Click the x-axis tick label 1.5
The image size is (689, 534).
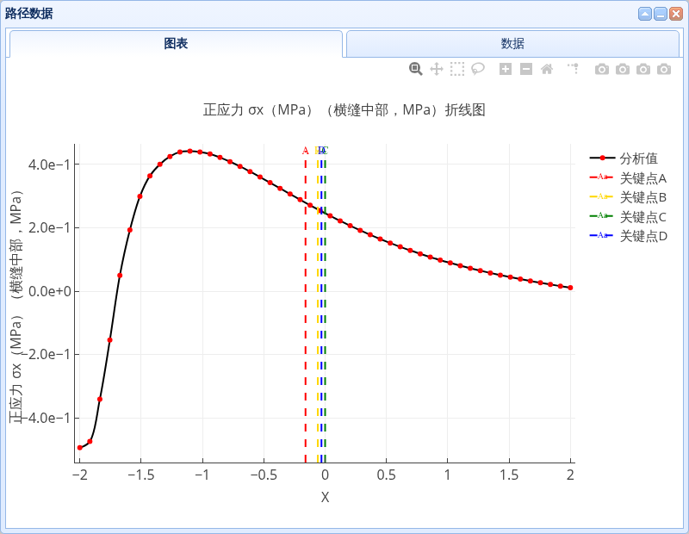(x=509, y=475)
